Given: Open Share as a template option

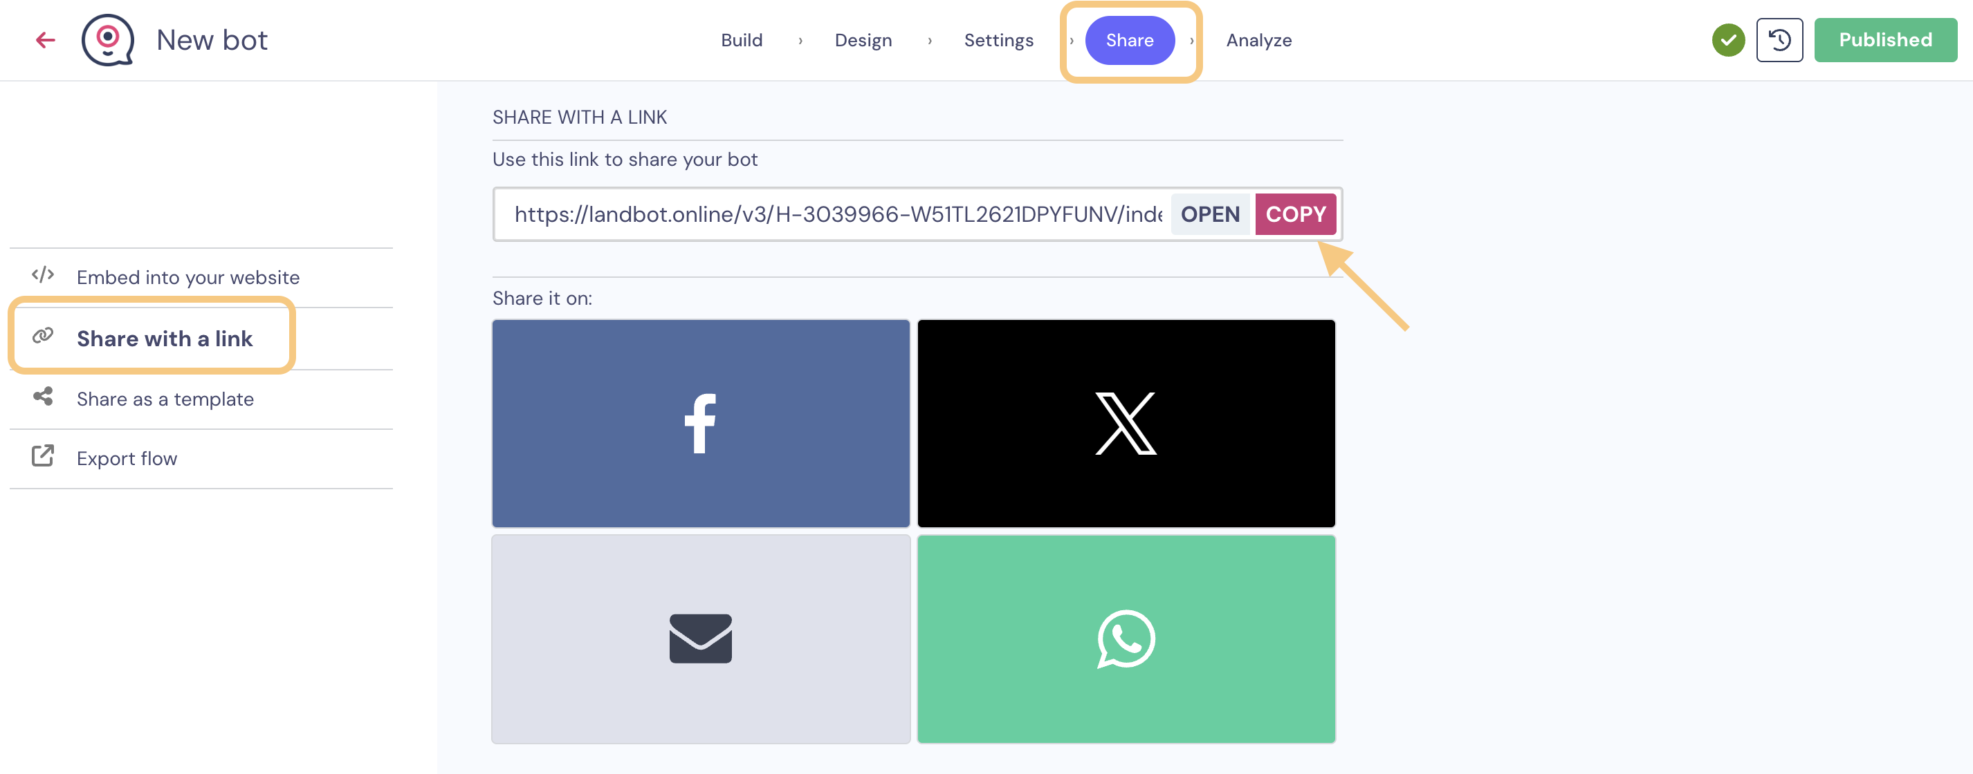Looking at the screenshot, I should point(201,399).
